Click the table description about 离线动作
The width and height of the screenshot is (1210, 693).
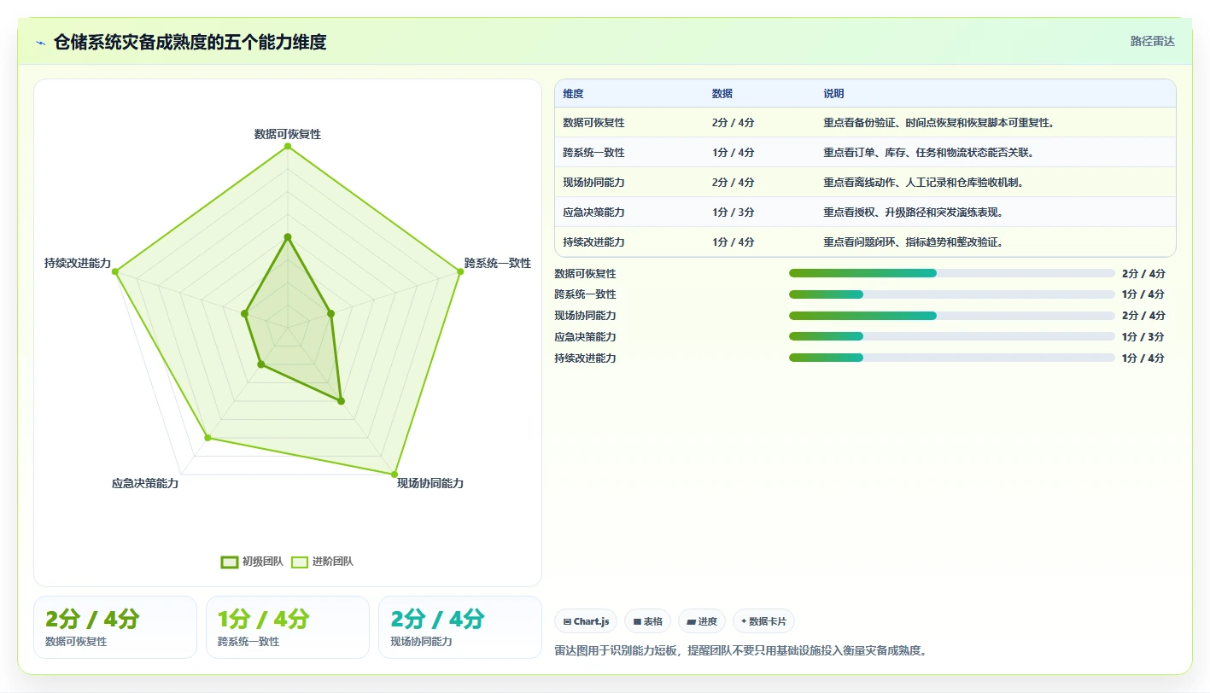point(924,183)
